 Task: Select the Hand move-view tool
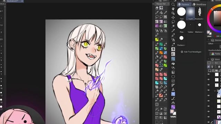click(x=173, y=9)
